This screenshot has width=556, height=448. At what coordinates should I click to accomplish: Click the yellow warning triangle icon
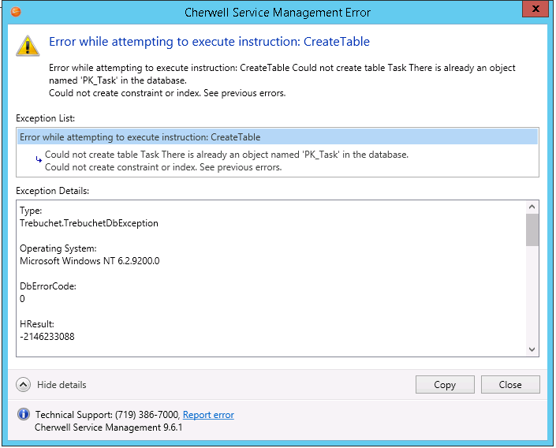click(28, 46)
